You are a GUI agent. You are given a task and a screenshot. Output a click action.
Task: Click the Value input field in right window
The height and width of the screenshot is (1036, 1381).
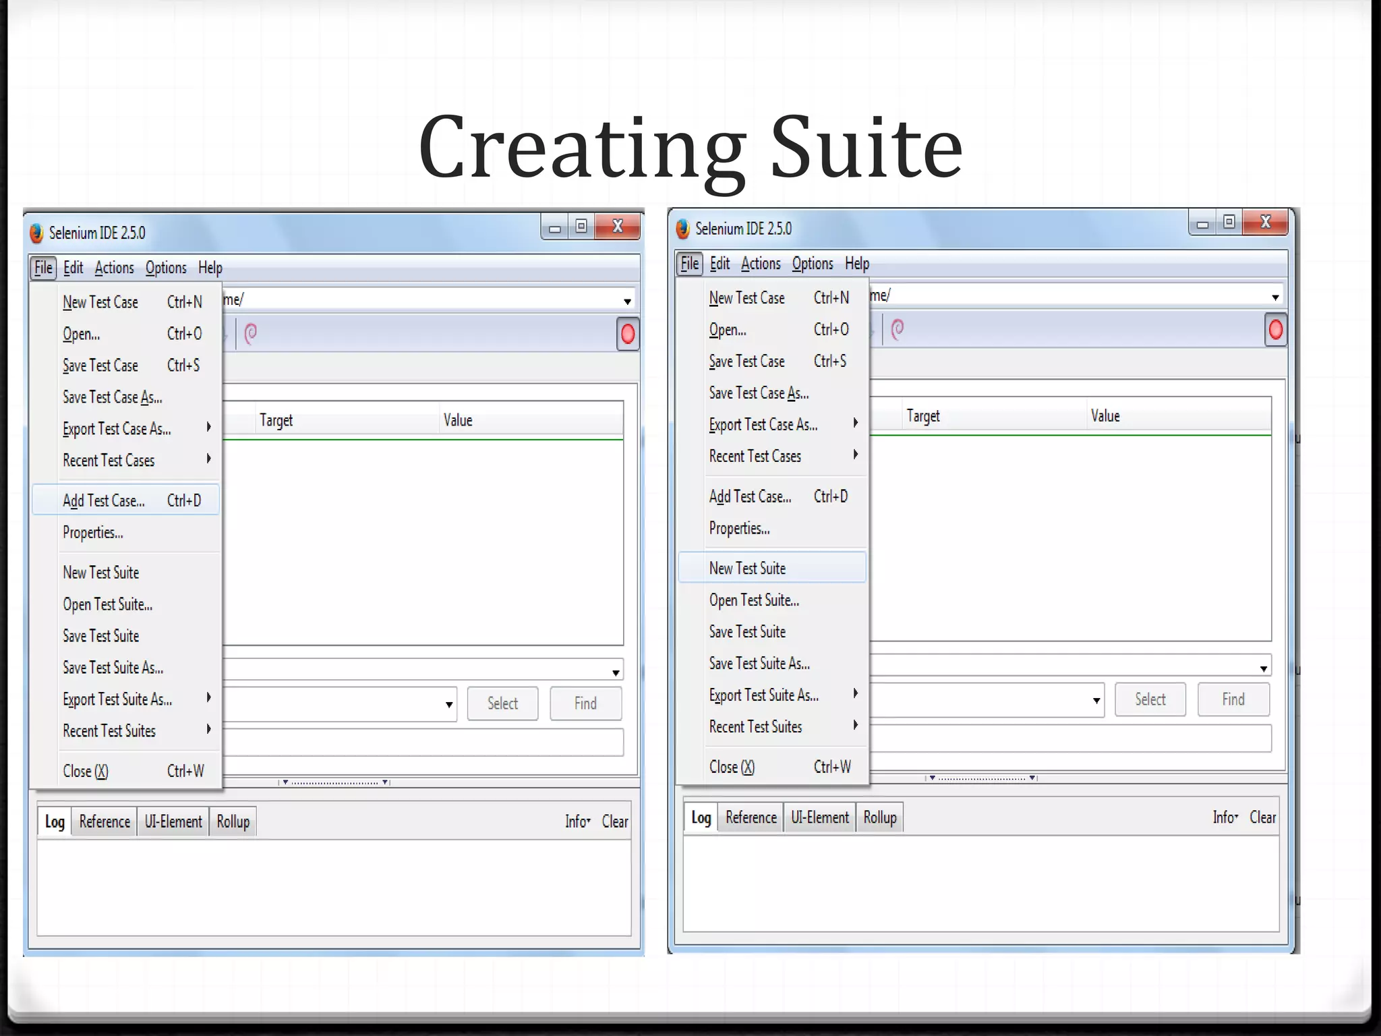[1070, 739]
